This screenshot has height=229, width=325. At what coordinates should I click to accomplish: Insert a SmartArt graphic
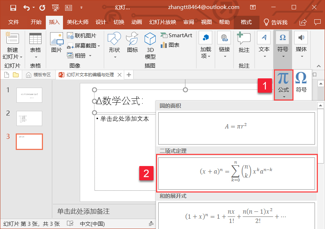(x=176, y=35)
